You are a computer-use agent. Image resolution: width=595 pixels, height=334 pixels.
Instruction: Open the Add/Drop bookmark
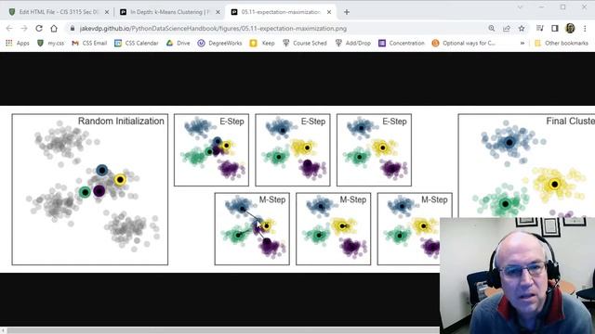[353, 44]
